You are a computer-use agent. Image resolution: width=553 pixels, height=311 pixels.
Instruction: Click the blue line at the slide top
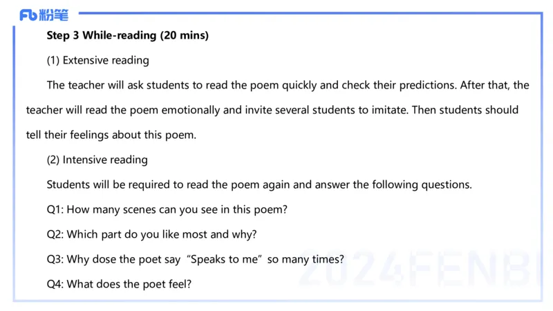[x=311, y=13]
